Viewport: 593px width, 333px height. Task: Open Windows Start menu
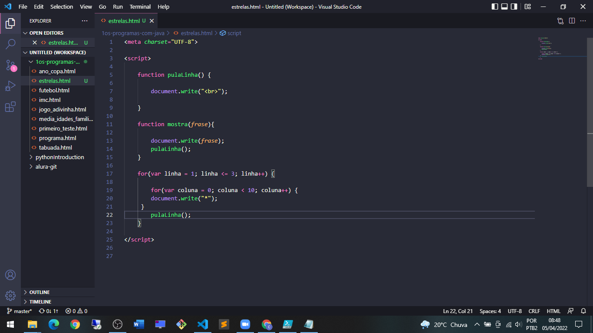10,324
